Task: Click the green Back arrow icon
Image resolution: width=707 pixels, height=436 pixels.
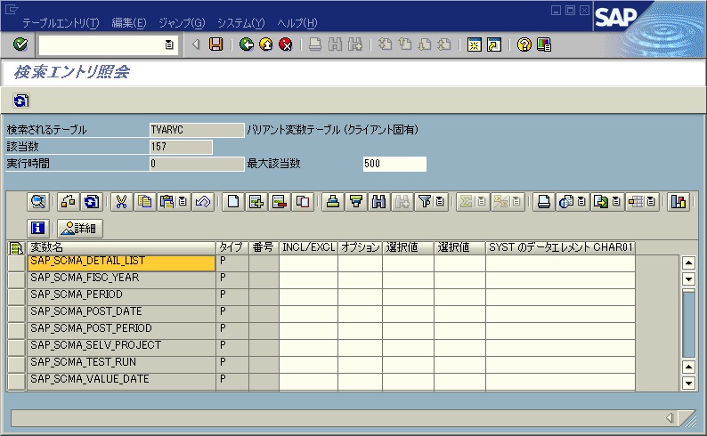Action: pos(247,44)
